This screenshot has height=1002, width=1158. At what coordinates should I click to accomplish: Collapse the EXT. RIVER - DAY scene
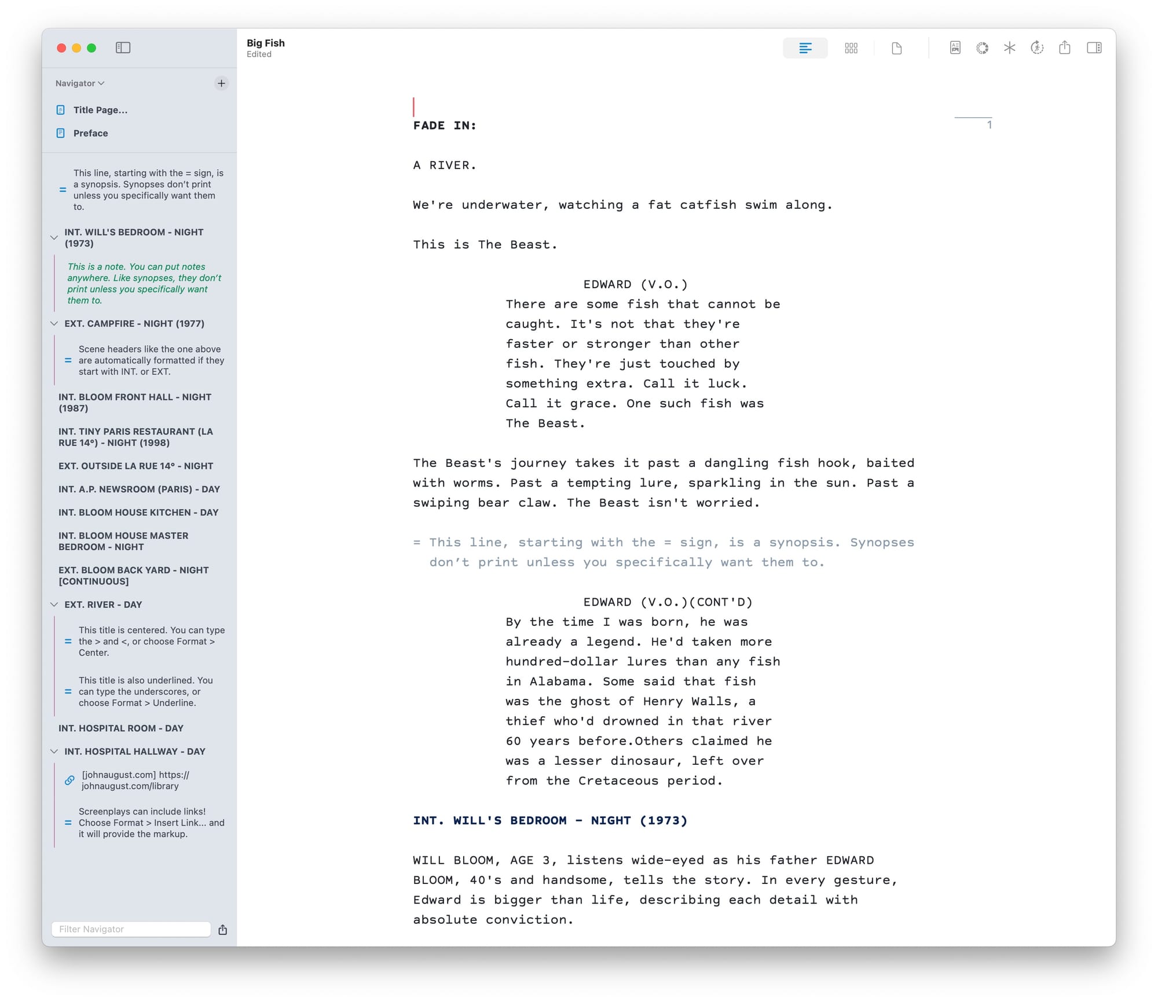[54, 605]
